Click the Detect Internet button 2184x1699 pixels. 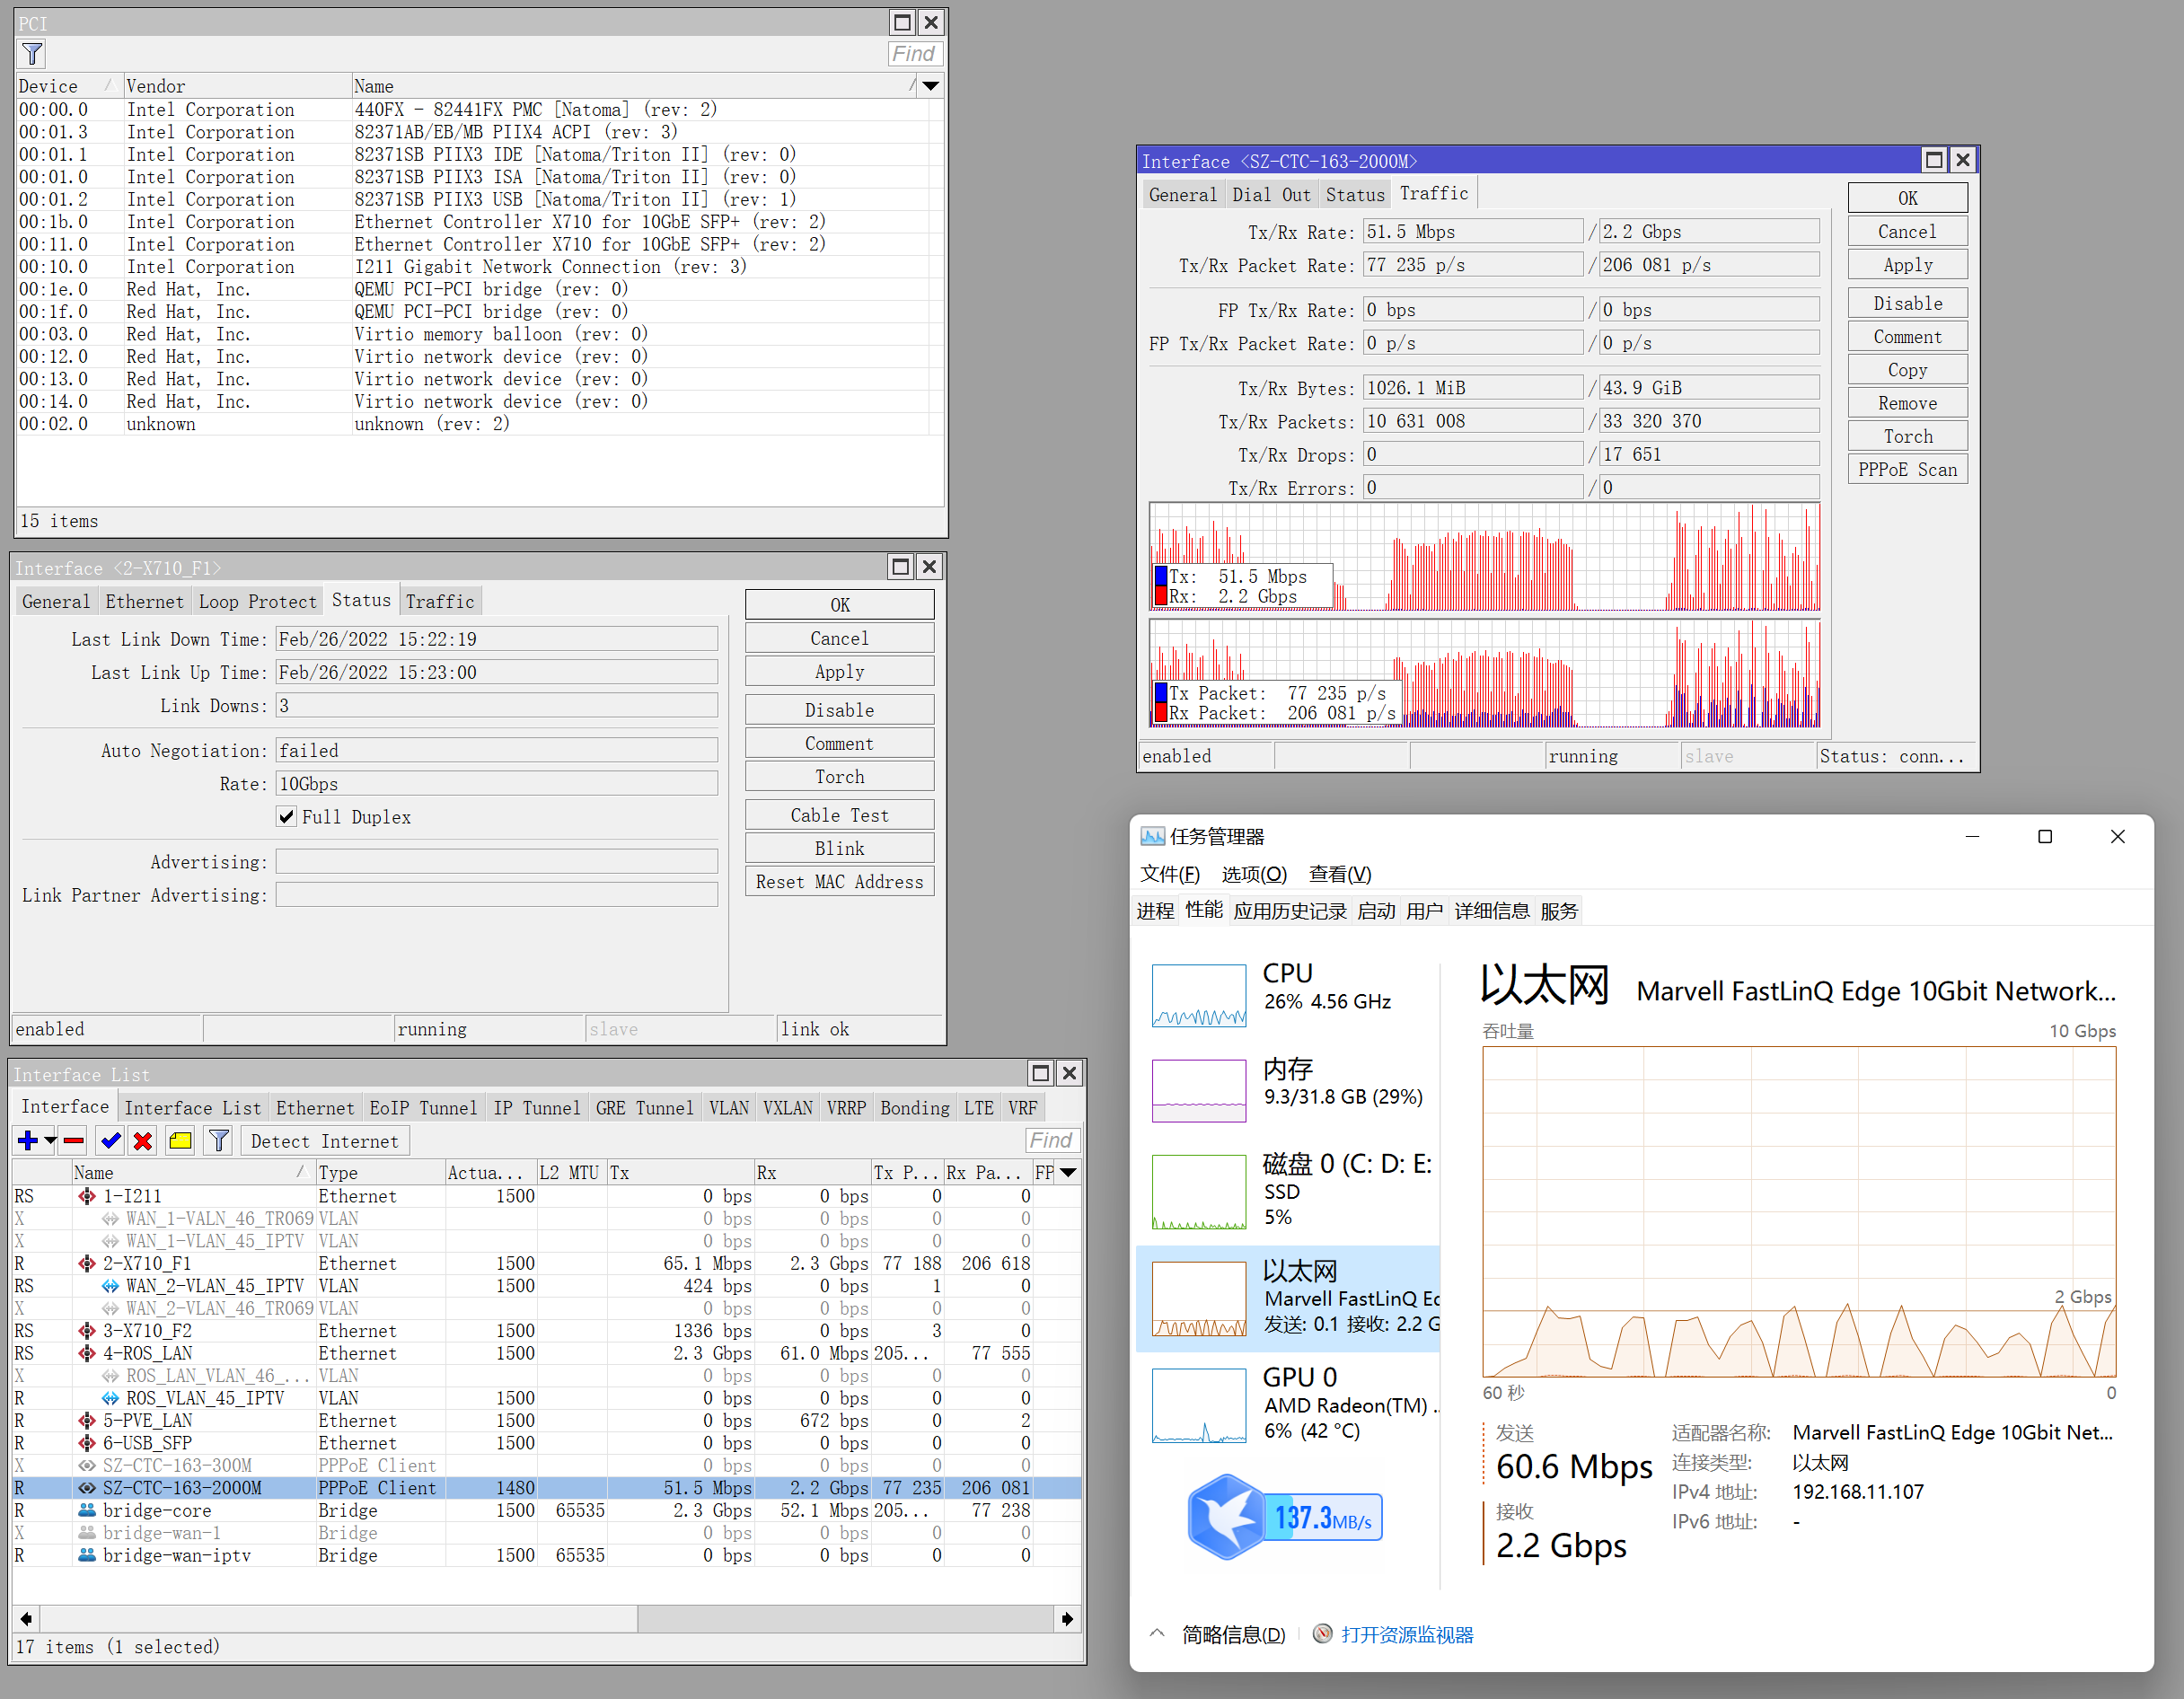[x=324, y=1141]
